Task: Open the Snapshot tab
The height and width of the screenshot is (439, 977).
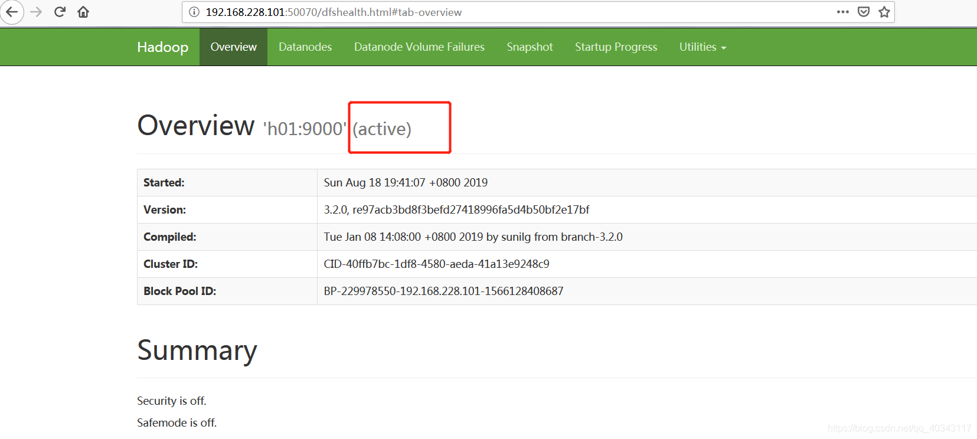Action: (x=530, y=47)
